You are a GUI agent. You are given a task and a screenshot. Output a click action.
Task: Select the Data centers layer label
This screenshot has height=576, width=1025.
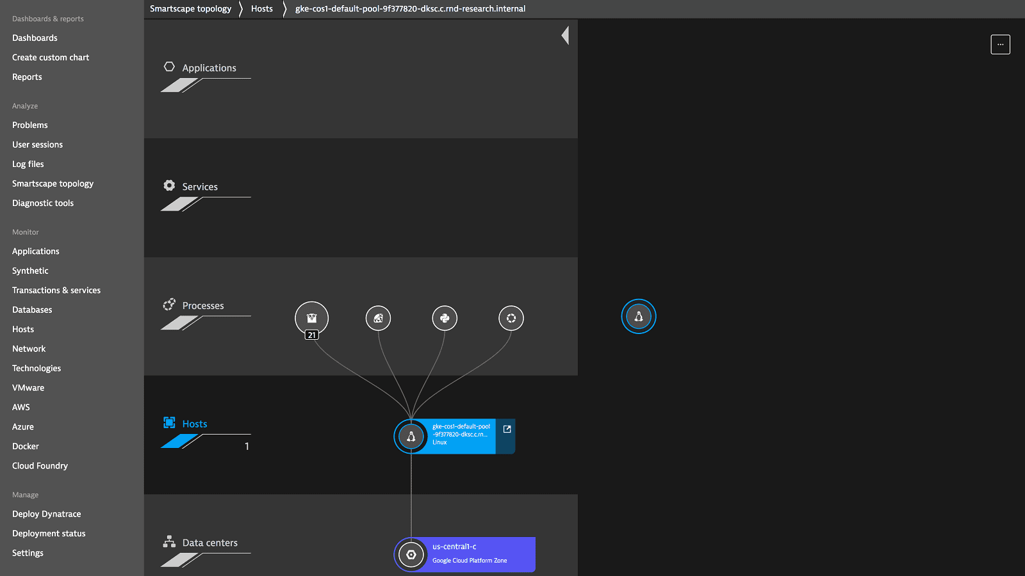(x=210, y=543)
